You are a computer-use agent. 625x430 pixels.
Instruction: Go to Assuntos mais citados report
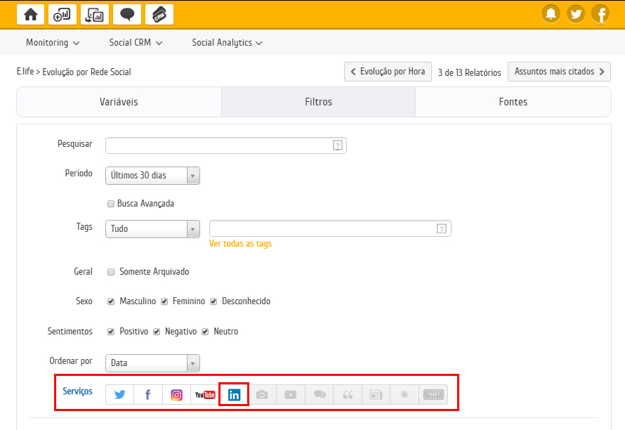[x=559, y=72]
